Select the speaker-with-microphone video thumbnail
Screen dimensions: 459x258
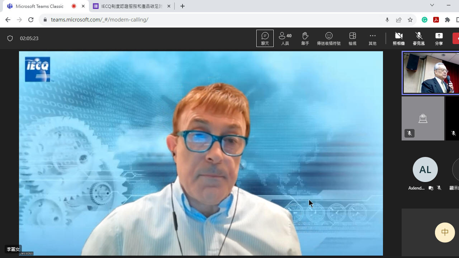(x=431, y=73)
